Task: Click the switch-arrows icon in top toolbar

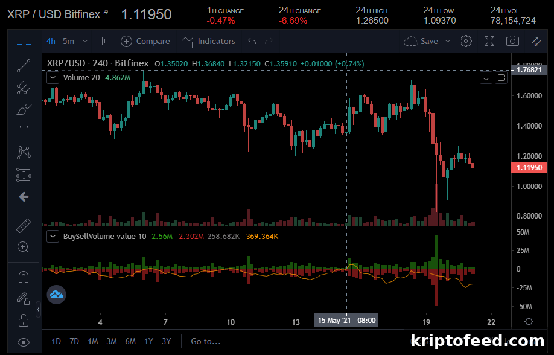Action: pyautogui.click(x=536, y=42)
